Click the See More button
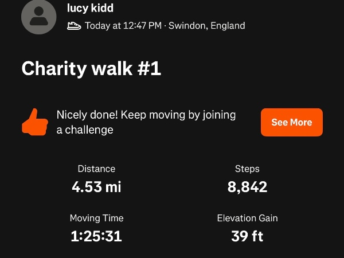The width and height of the screenshot is (344, 258). coord(291,122)
